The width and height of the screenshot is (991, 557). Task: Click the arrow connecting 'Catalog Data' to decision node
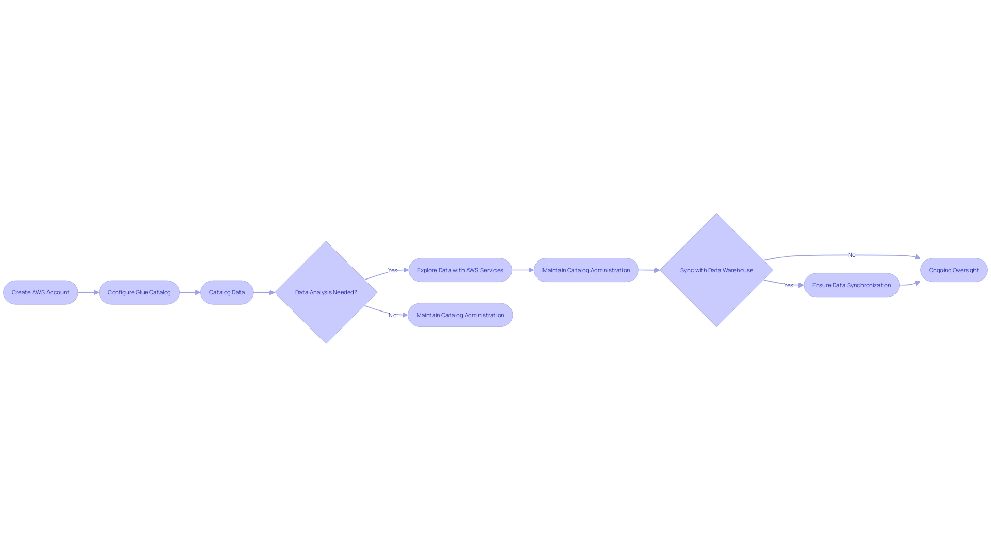(264, 292)
